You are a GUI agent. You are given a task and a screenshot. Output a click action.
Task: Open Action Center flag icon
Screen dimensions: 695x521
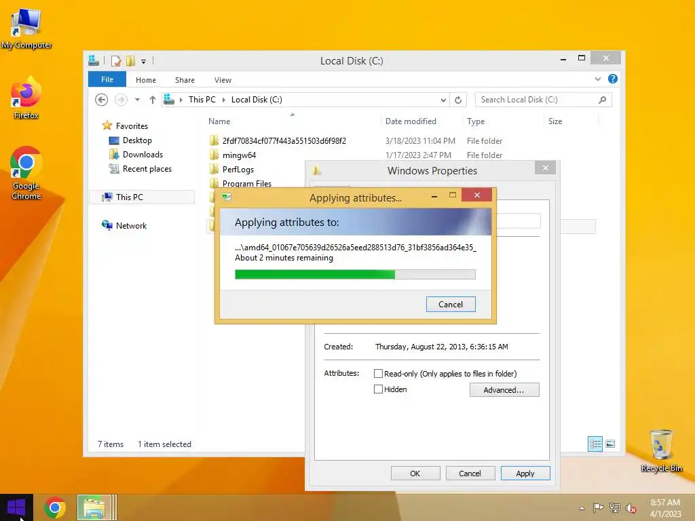coord(598,507)
